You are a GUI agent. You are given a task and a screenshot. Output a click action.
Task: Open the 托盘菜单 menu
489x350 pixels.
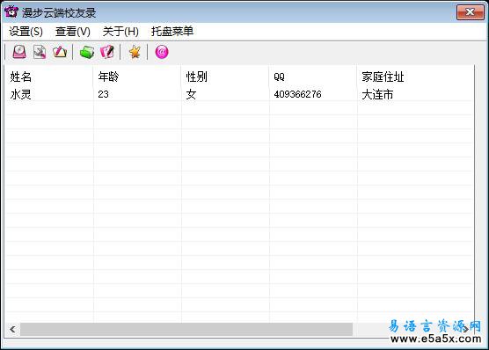[x=172, y=31]
